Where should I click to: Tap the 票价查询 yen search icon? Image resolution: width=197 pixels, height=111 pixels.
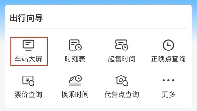point(29,81)
